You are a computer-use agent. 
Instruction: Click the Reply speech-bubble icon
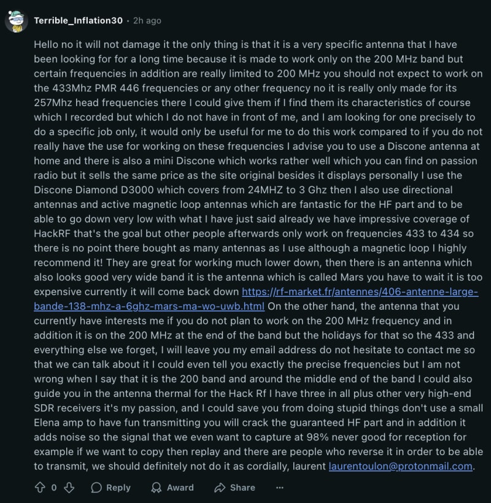pos(97,488)
